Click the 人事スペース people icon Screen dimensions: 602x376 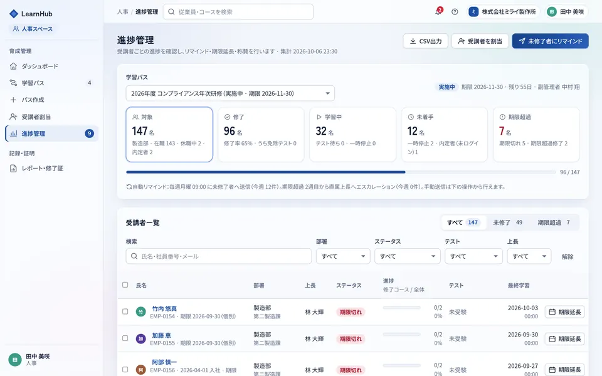[16, 29]
